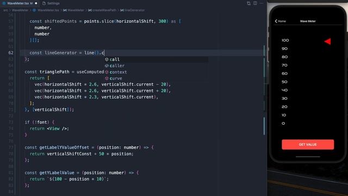Click line number 62 in the gutter
This screenshot has width=348, height=196.
11,53
